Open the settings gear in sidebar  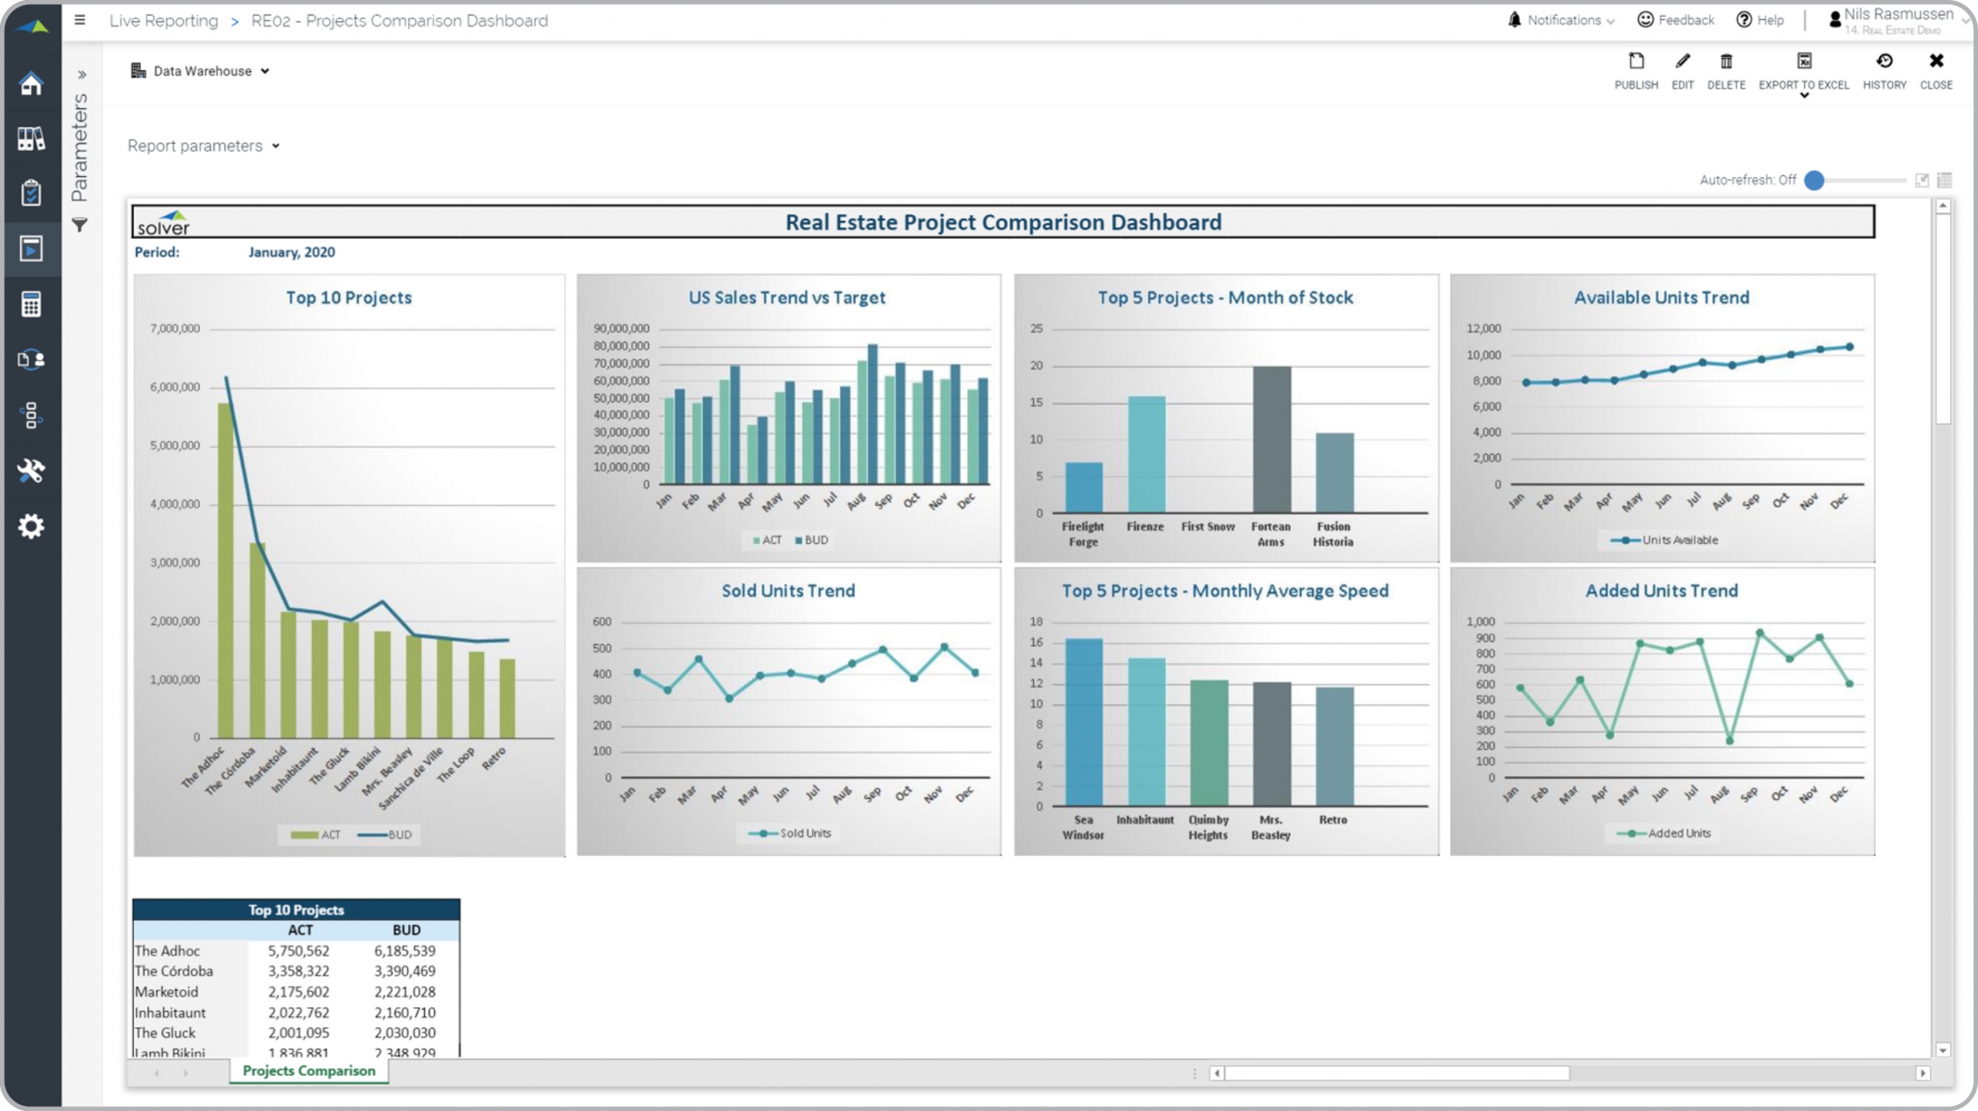pyautogui.click(x=31, y=526)
